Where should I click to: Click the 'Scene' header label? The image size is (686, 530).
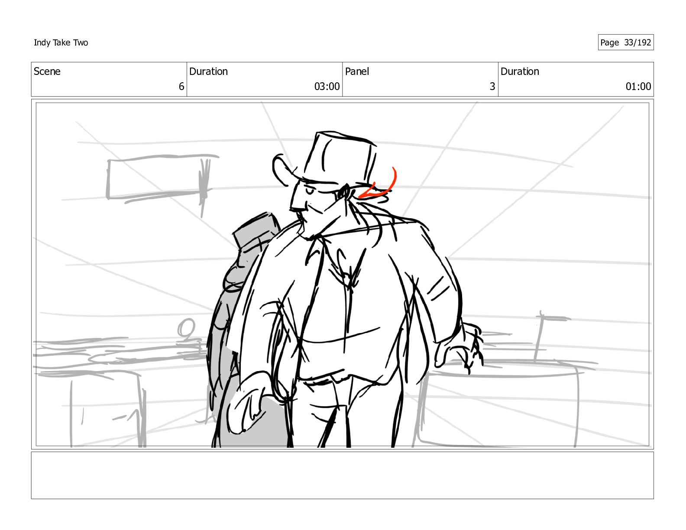click(47, 71)
